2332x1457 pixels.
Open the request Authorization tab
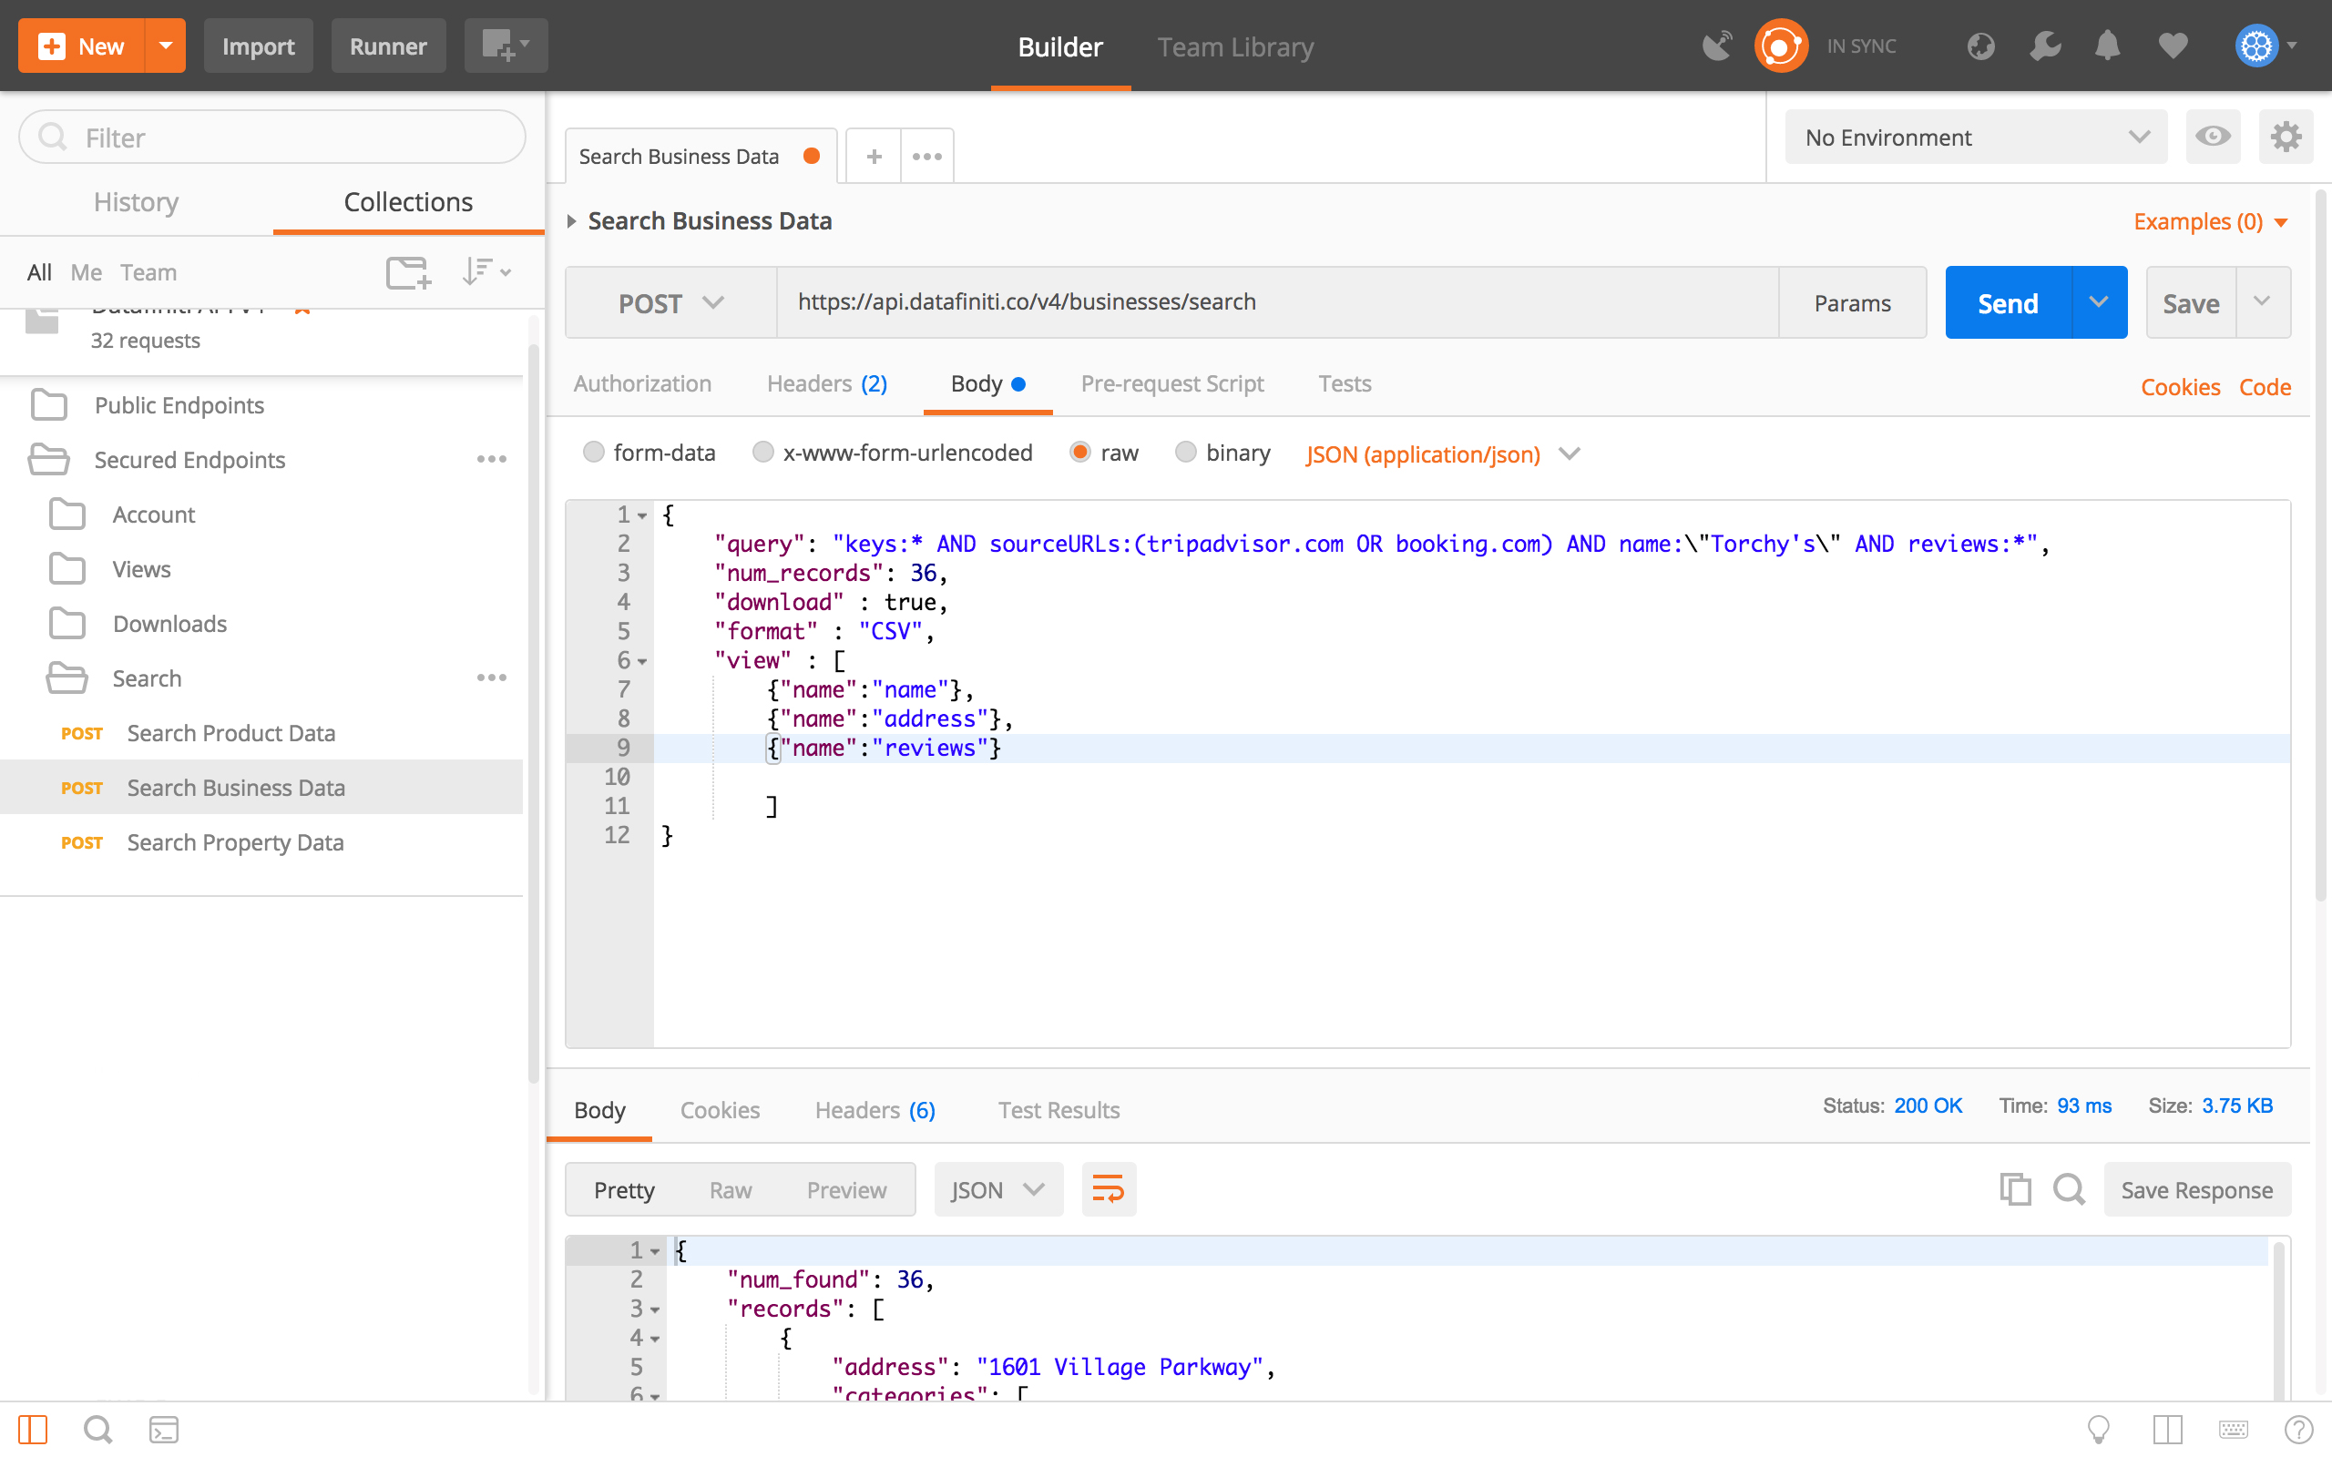642,383
